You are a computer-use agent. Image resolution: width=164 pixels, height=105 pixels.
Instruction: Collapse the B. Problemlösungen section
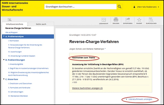click(x=3, y=60)
